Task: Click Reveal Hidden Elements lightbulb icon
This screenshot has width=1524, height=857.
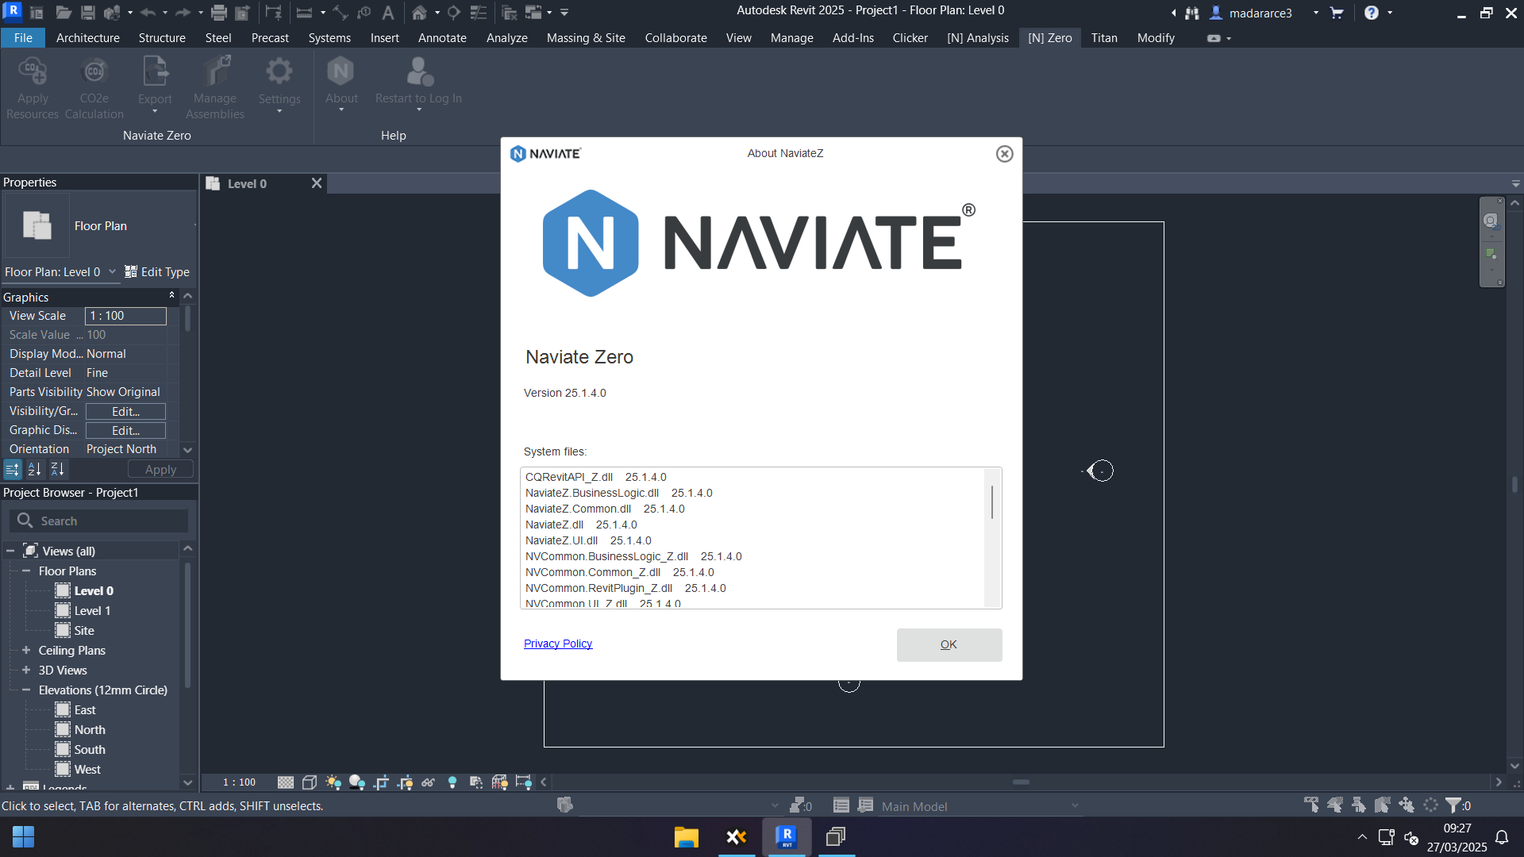Action: click(x=452, y=782)
